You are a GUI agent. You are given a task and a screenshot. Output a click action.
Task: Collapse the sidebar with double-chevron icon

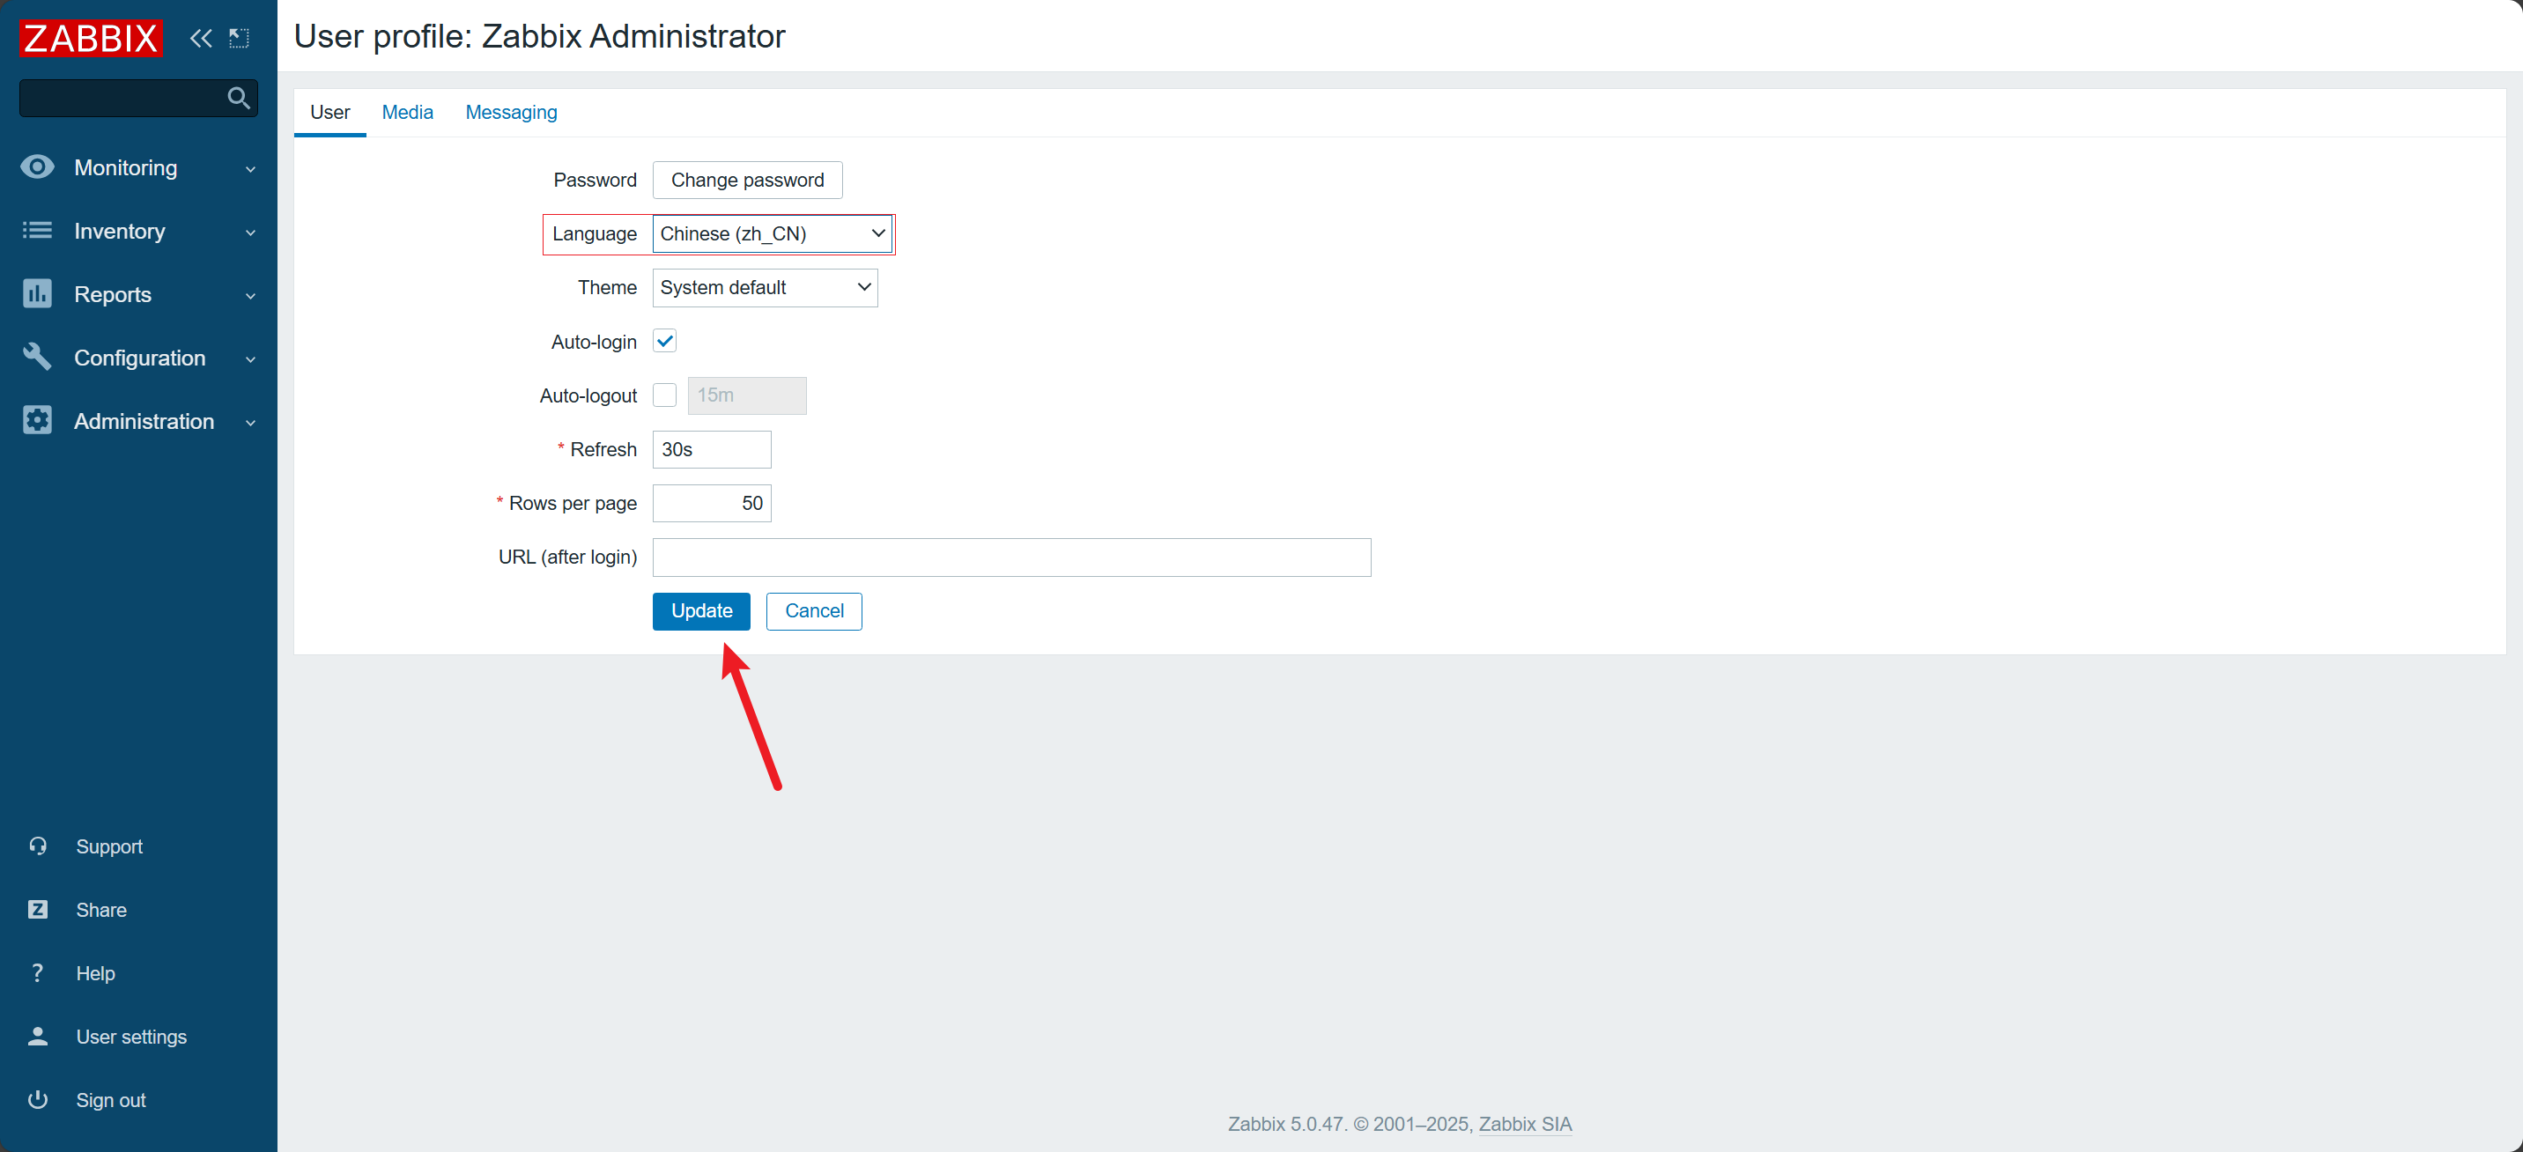tap(201, 38)
